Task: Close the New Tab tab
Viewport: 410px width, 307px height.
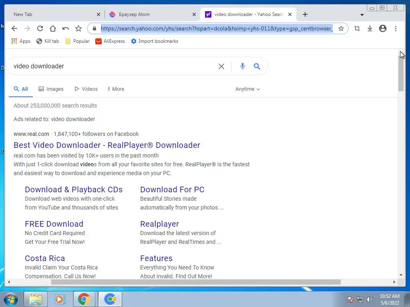Action: coord(98,15)
